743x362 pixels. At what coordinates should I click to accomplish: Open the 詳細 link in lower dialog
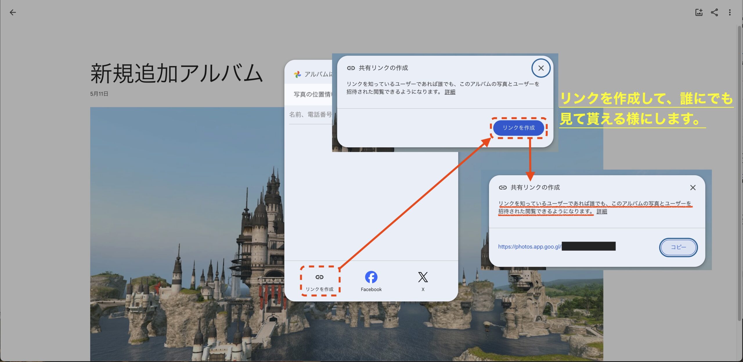tap(602, 212)
